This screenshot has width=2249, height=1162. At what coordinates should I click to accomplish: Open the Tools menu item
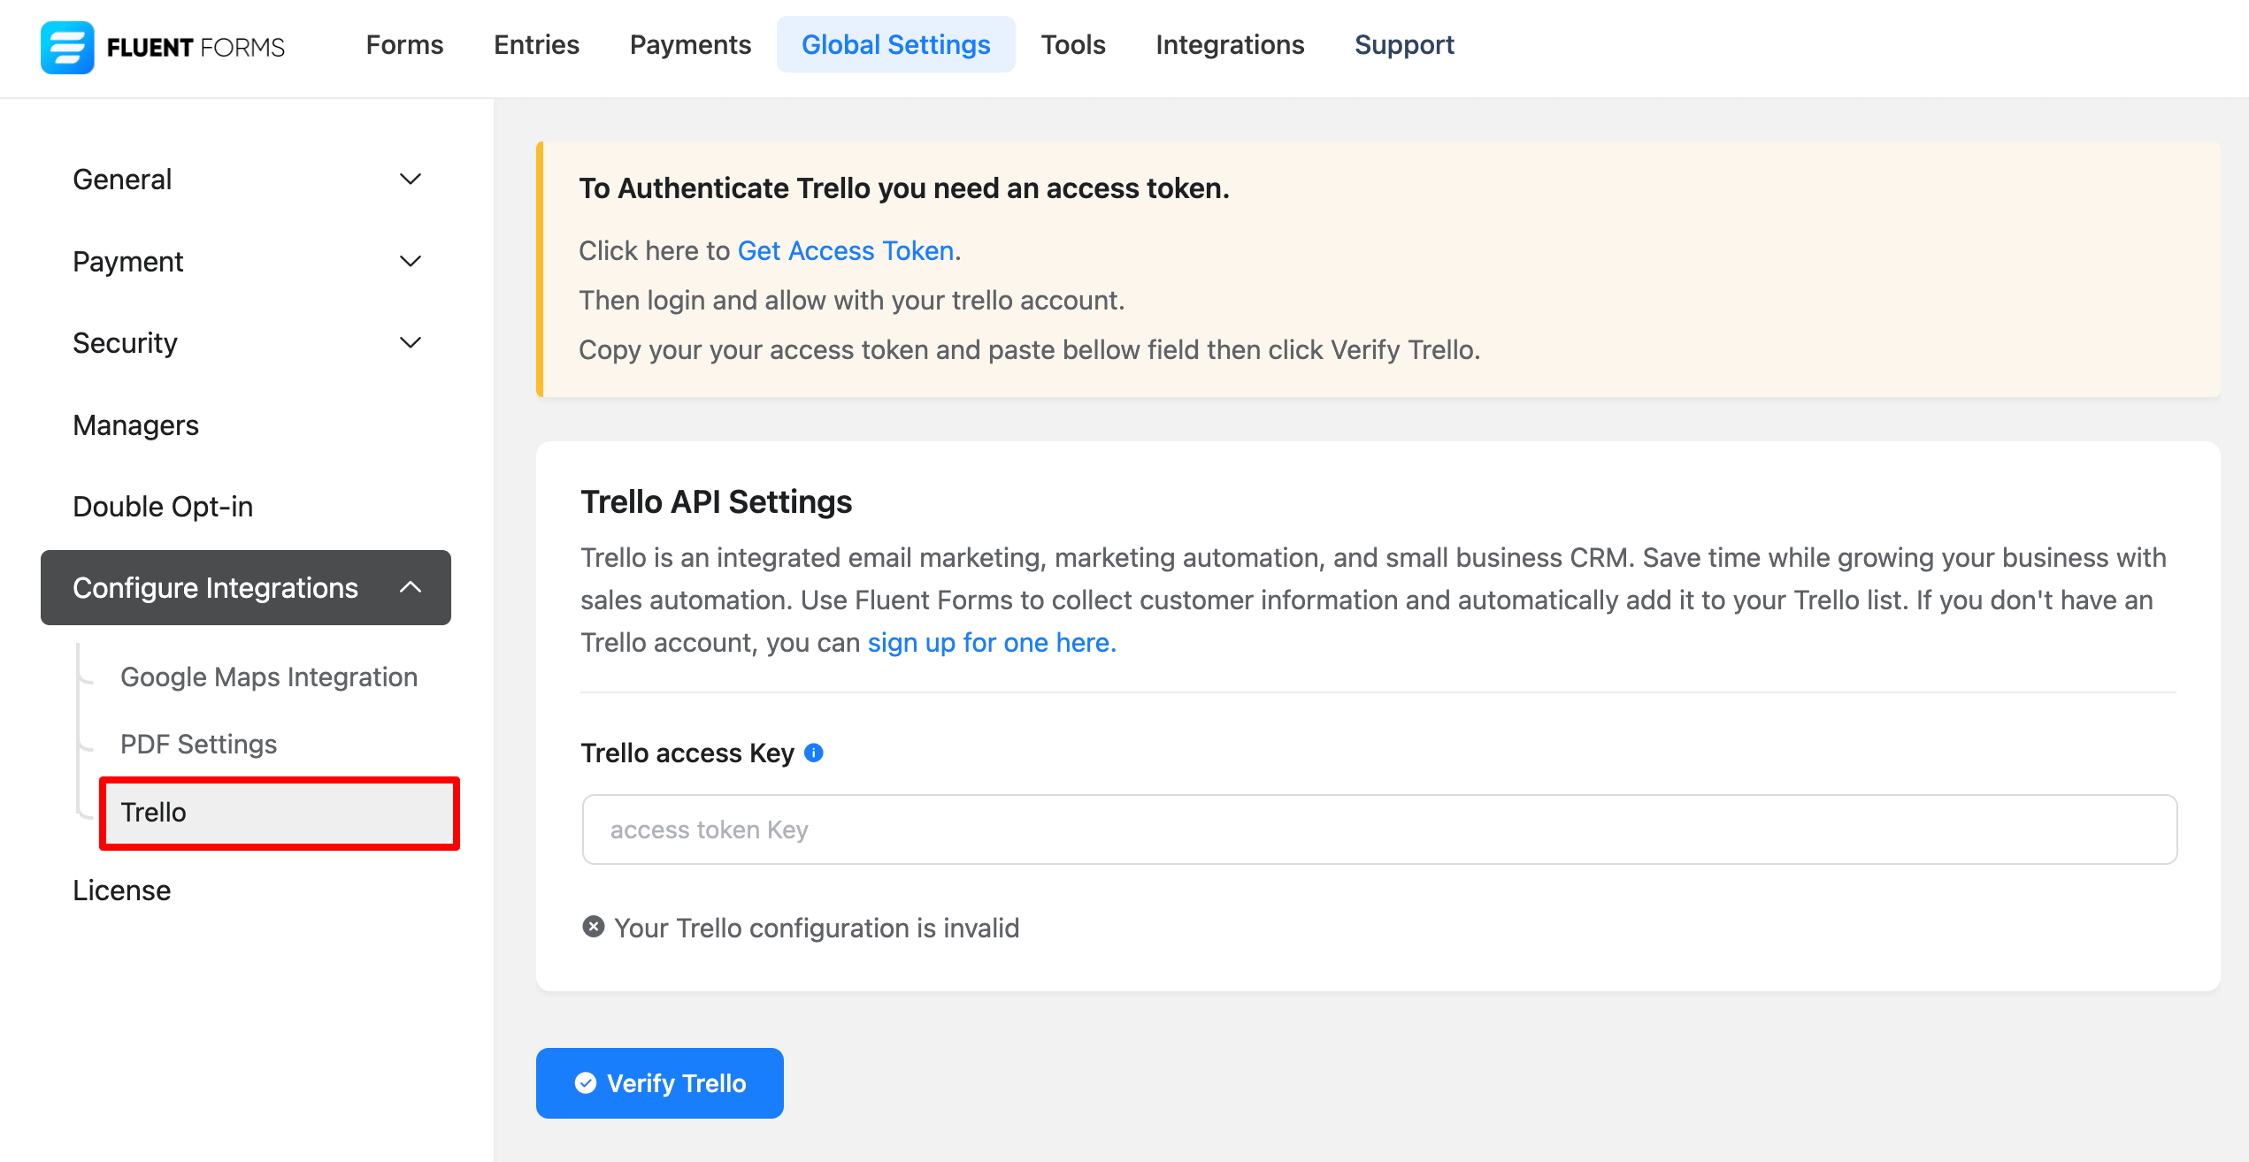click(x=1072, y=45)
